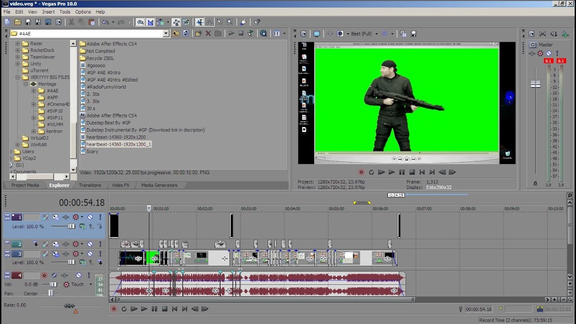Pause the video preview window playback
This screenshot has width=576, height=324.
(402, 172)
